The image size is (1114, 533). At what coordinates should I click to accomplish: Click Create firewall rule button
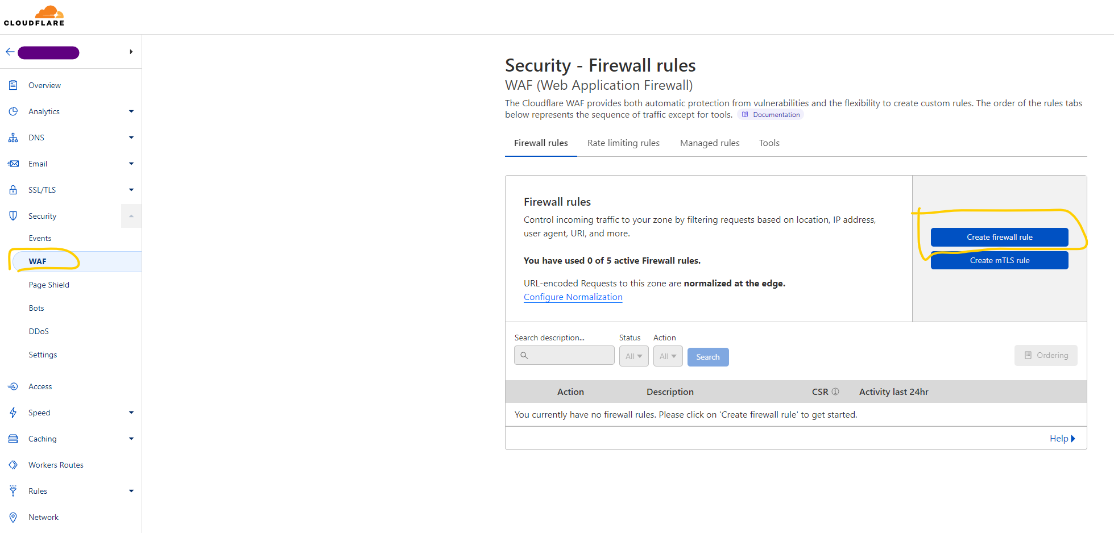pos(999,237)
